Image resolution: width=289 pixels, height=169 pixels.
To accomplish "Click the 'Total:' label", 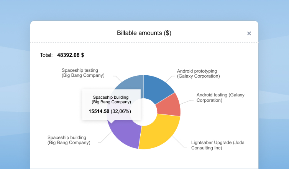I will 46,55.
